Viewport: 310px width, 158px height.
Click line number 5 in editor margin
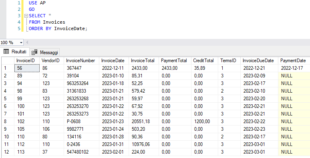(x=19, y=28)
